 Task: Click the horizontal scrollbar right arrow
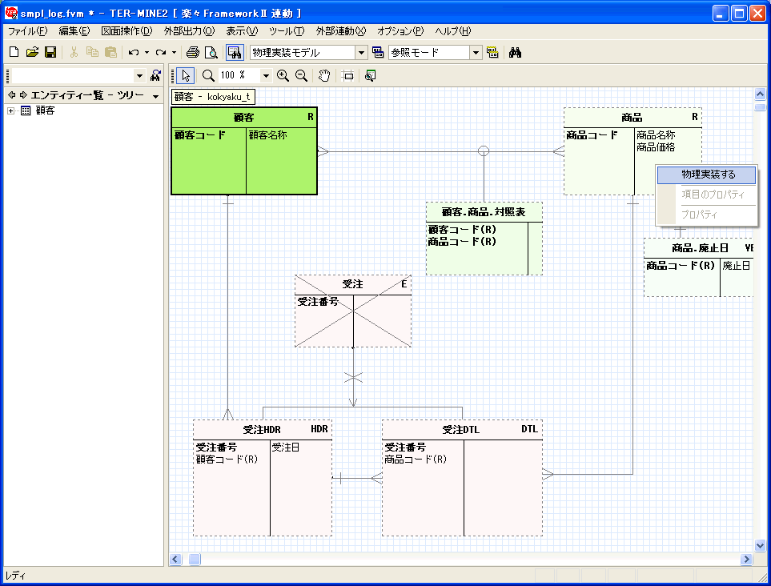(746, 559)
